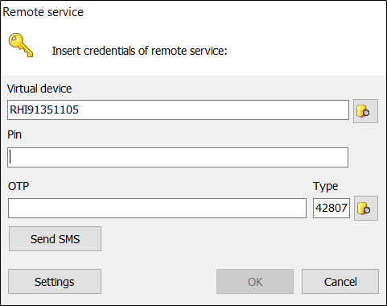Click the Insert credentials instruction text
This screenshot has height=306, width=387.
(x=139, y=51)
